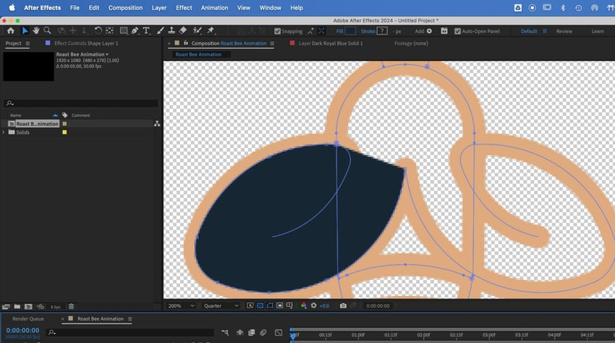
Task: Open the Project panel menu
Action: coord(27,43)
